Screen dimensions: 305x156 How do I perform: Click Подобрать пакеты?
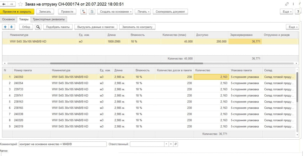58,27
